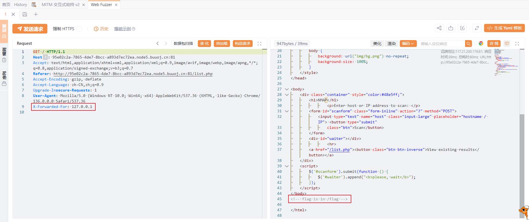
Task: Open the 序列 sequence sidebar panel
Action: (x=4, y=79)
